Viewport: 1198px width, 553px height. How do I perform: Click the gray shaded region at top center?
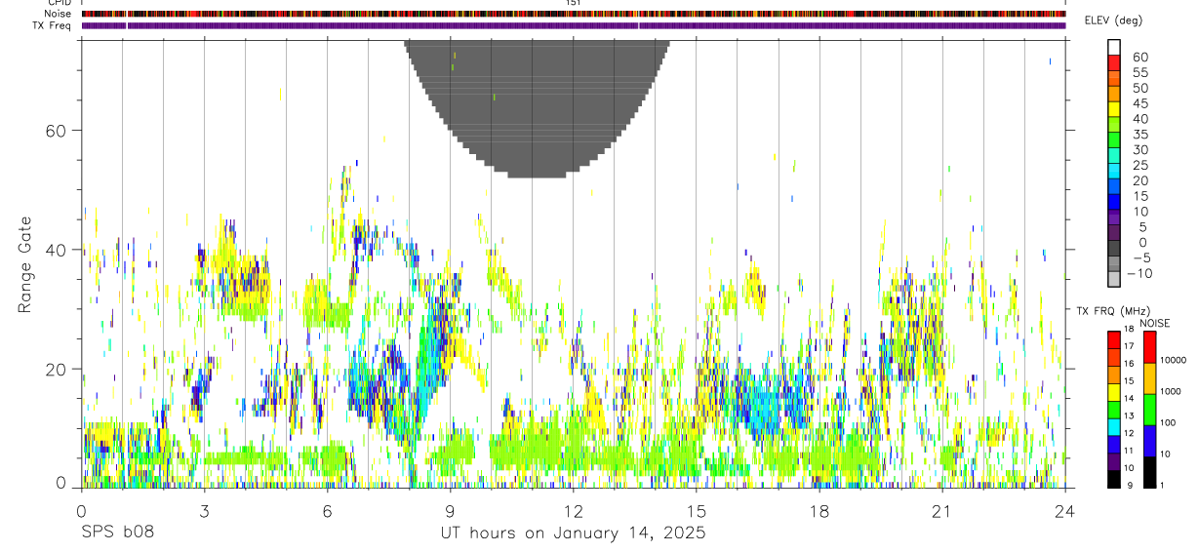(537, 107)
